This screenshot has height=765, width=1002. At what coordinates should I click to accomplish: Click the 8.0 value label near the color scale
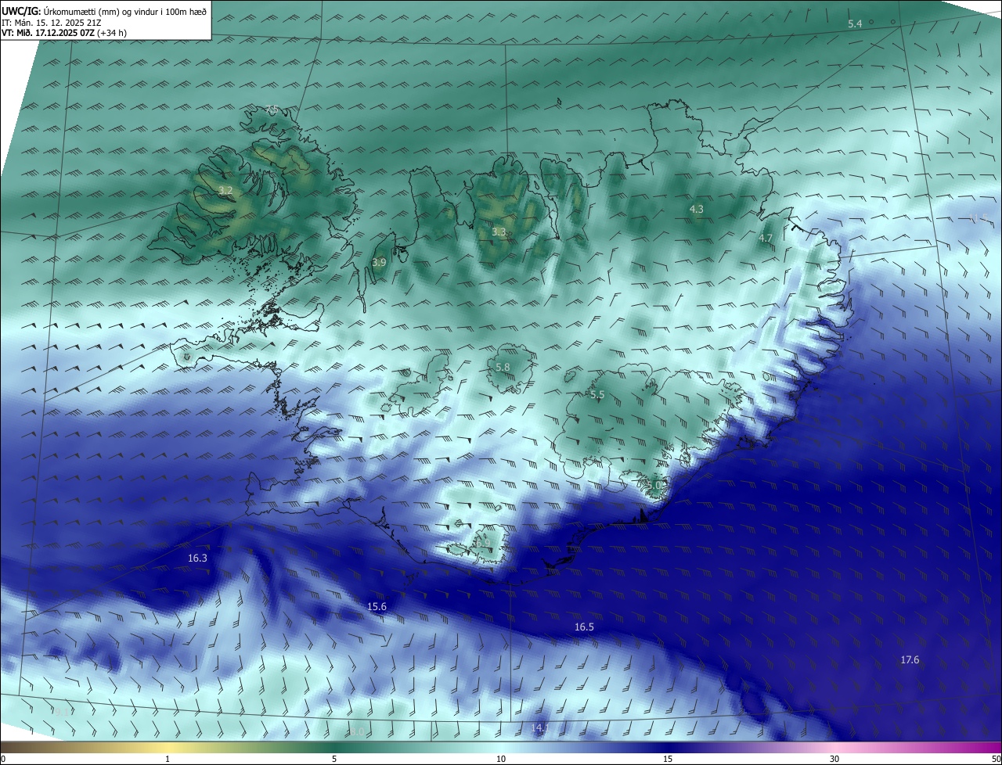click(357, 731)
